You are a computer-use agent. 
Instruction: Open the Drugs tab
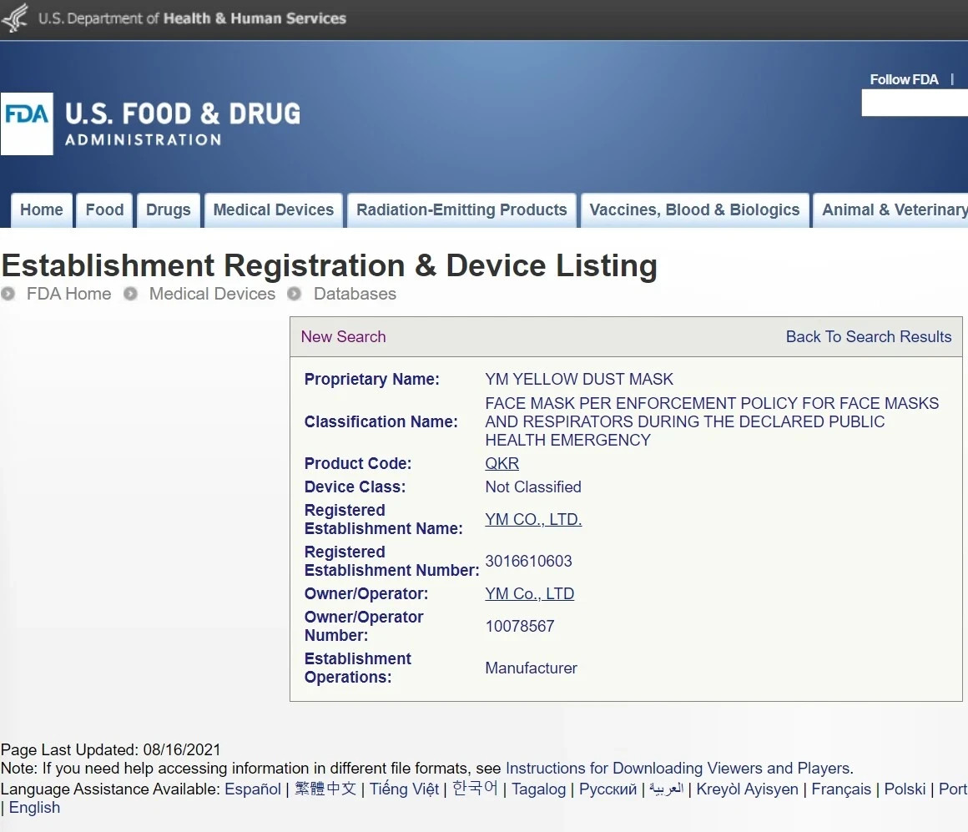[169, 209]
